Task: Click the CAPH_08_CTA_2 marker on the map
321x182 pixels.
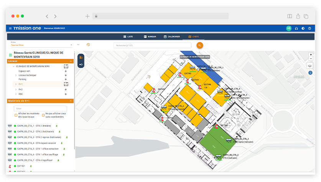Action: pos(219,157)
